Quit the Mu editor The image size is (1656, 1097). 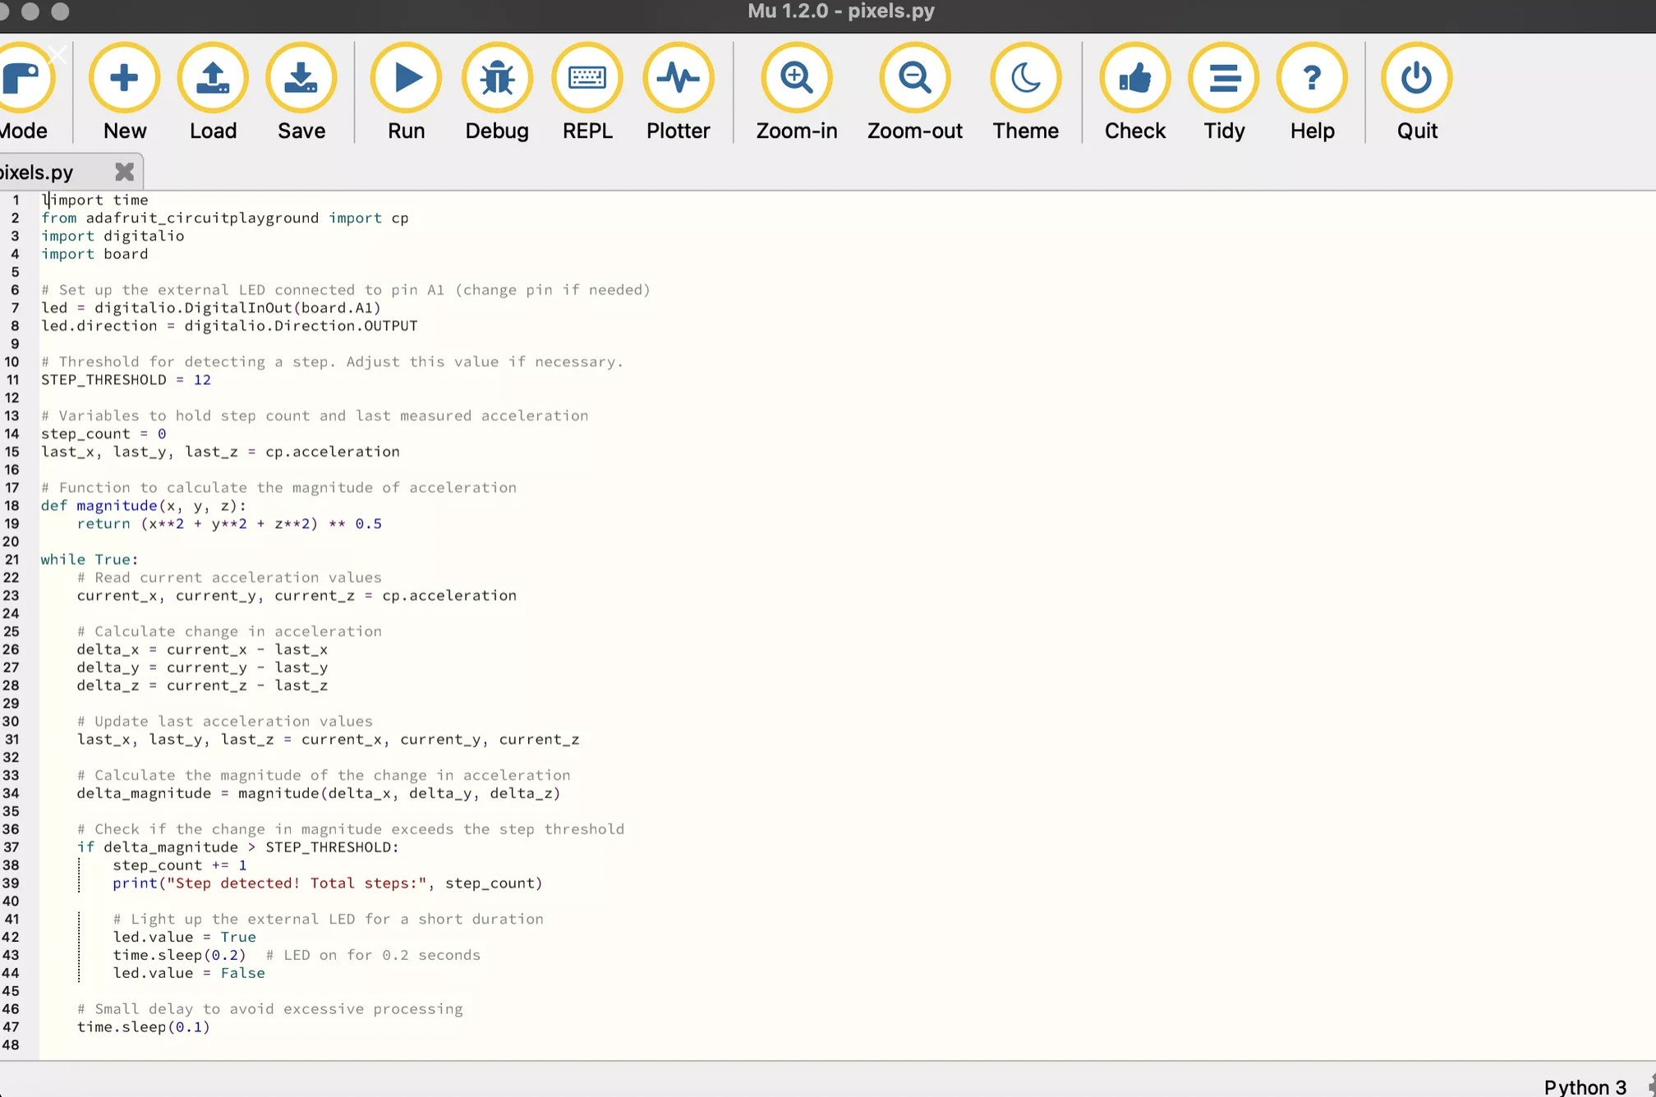click(1417, 92)
